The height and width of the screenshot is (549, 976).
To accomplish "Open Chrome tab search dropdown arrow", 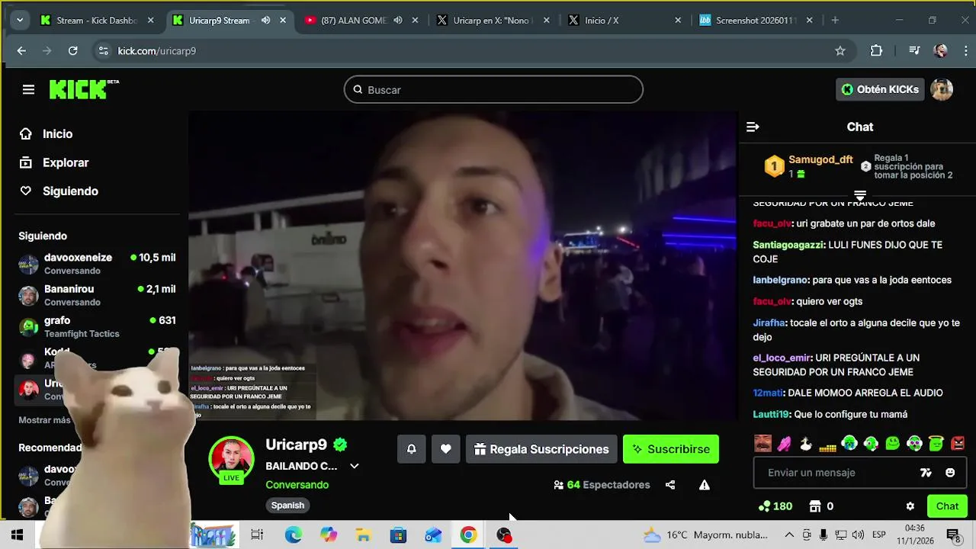I will pos(20,21).
